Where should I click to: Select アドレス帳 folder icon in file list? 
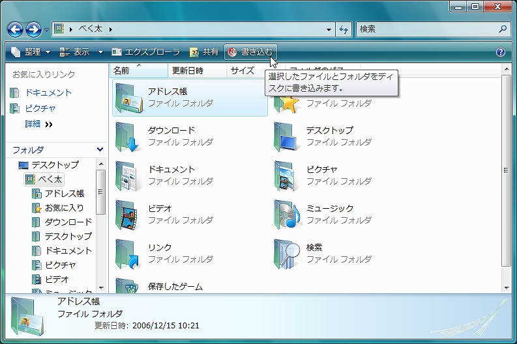coord(128,98)
